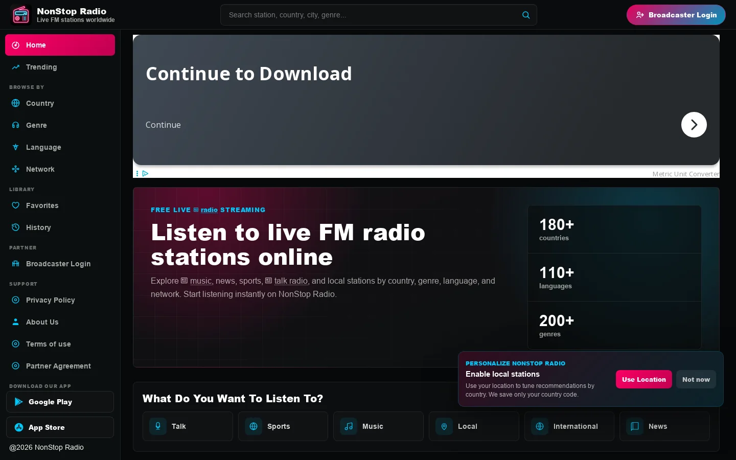The height and width of the screenshot is (460, 736).
Task: Click the Local map pin icon
Action: (x=444, y=426)
